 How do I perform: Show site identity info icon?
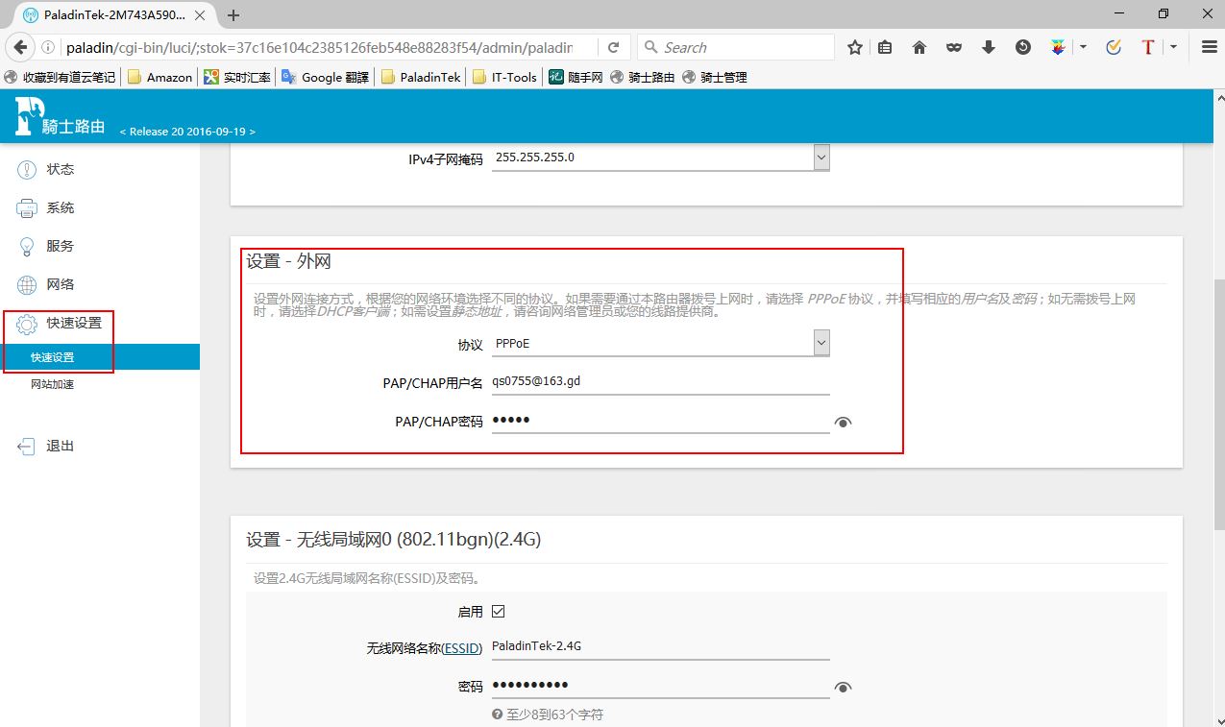[x=48, y=47]
